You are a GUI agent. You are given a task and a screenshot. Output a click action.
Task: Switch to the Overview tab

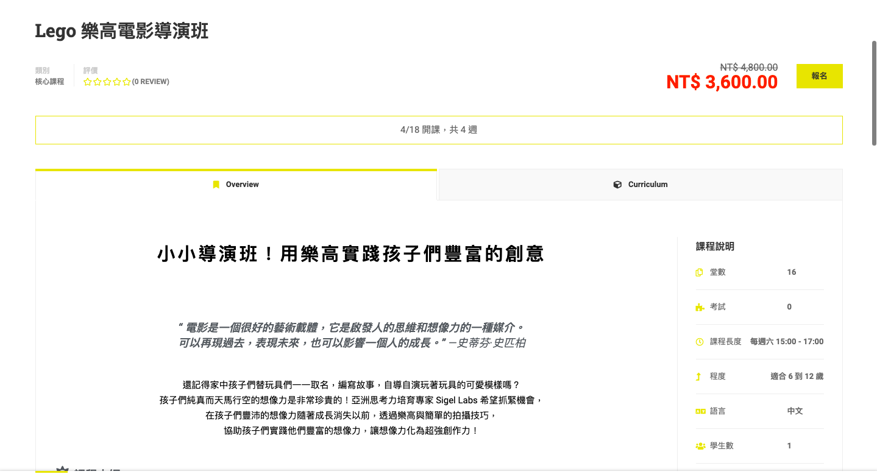pos(236,185)
